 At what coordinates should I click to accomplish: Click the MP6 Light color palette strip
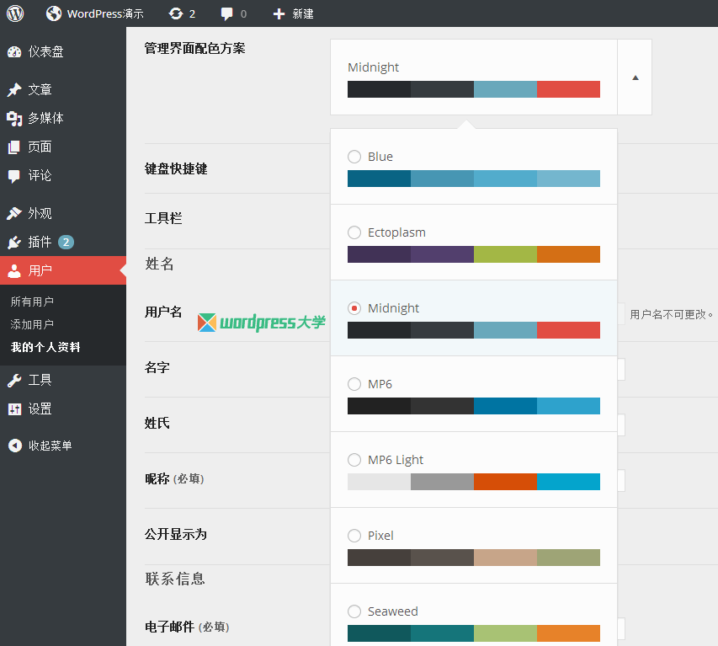click(x=474, y=482)
